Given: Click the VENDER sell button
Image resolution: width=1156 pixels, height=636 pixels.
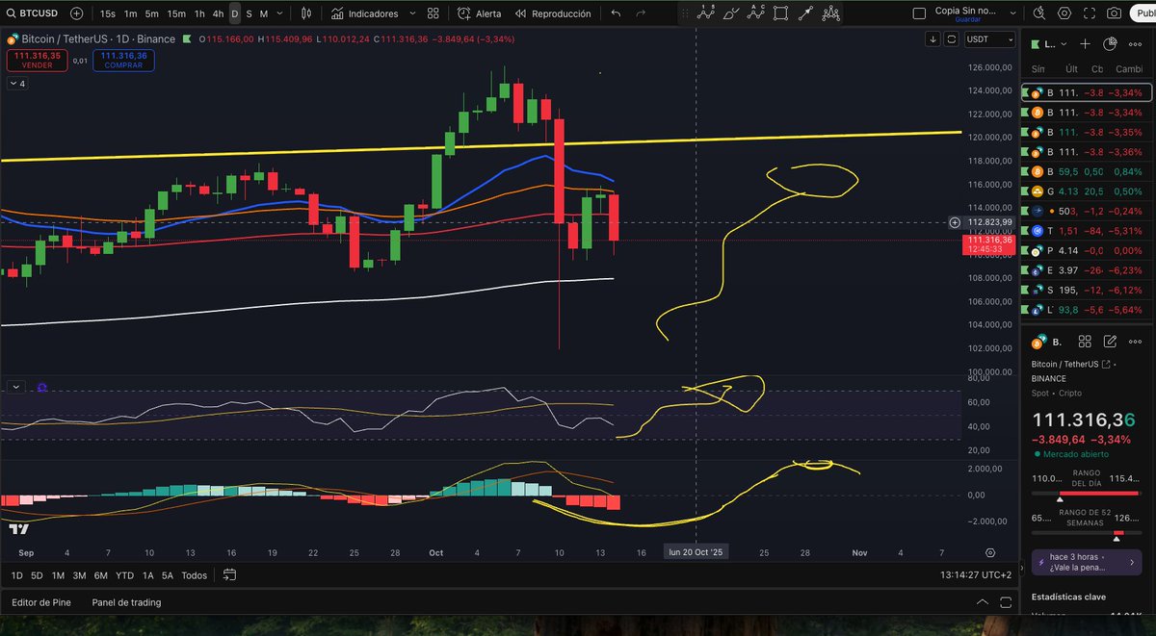Looking at the screenshot, I should pyautogui.click(x=37, y=60).
